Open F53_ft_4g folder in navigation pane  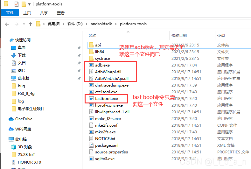point(26,94)
